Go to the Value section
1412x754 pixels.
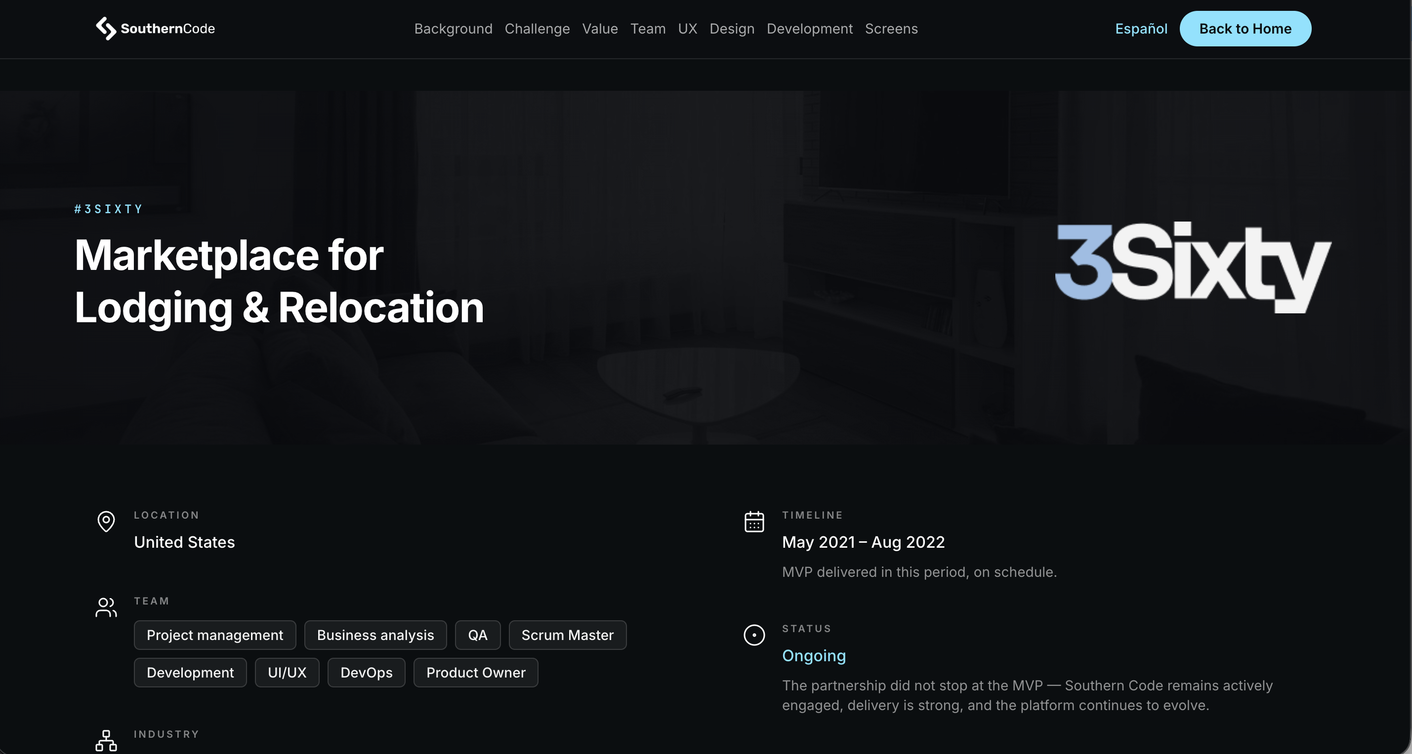tap(600, 29)
